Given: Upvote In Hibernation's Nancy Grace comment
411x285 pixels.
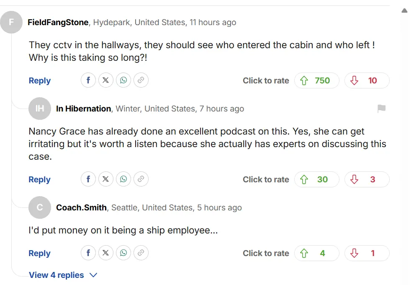Looking at the screenshot, I should 316,179.
